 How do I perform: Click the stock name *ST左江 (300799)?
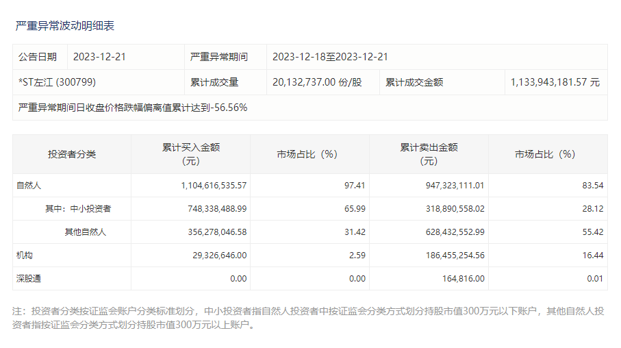(x=57, y=82)
